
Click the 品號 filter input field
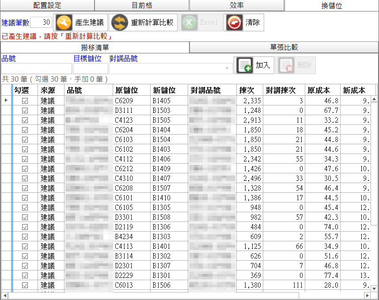tap(37, 68)
